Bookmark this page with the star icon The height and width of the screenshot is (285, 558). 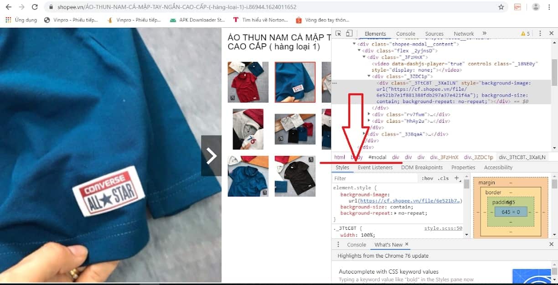(501, 7)
